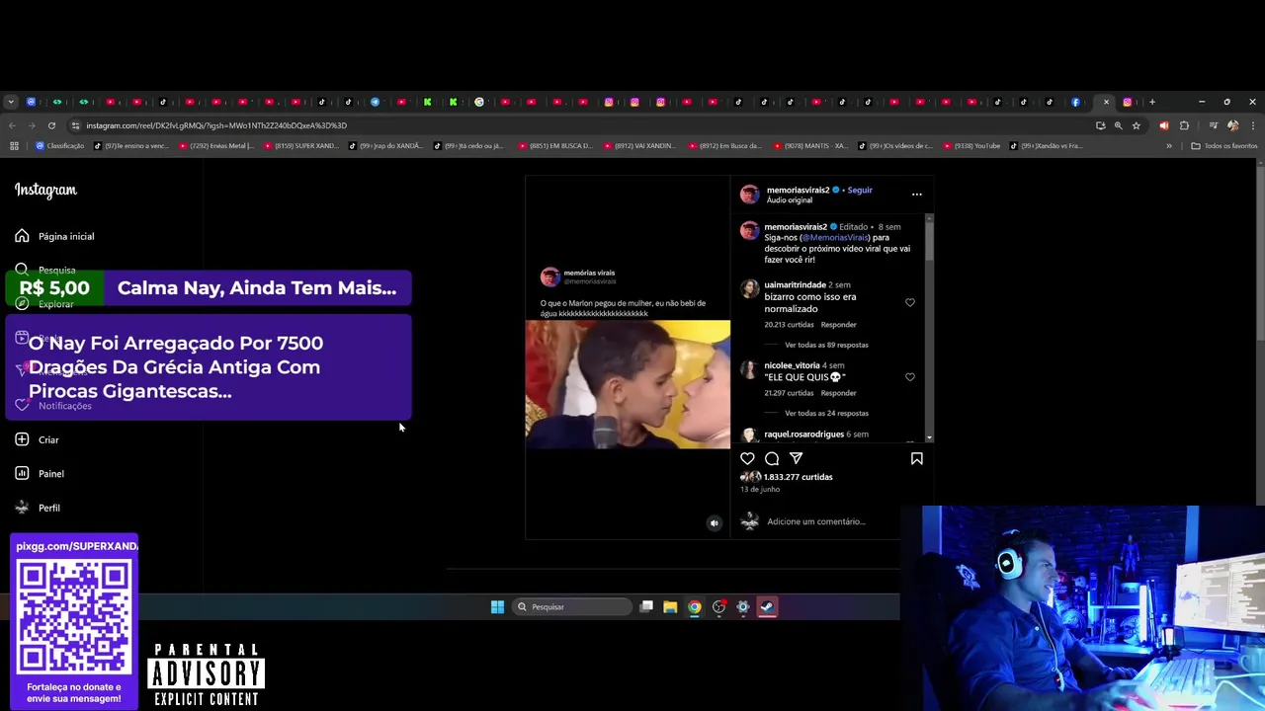Open memoriasvirais2 profile name in header
This screenshot has width=1265, height=711.
[x=799, y=190]
